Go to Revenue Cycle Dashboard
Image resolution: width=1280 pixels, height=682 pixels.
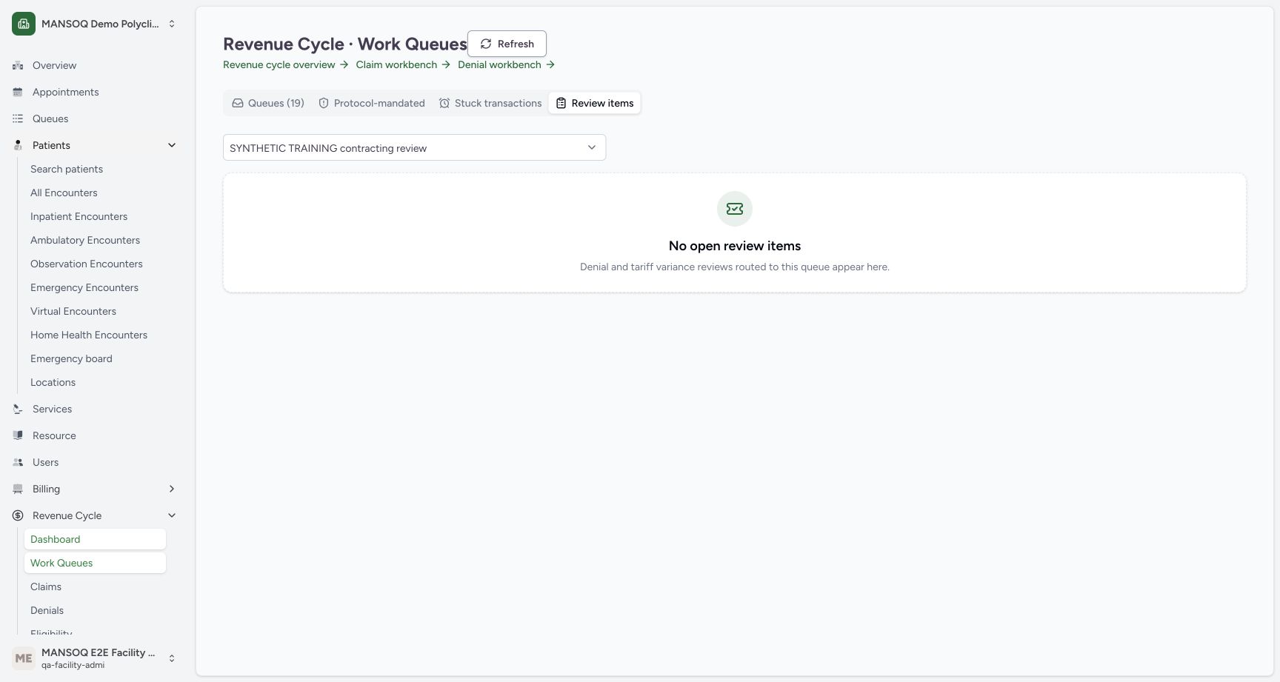click(x=95, y=539)
